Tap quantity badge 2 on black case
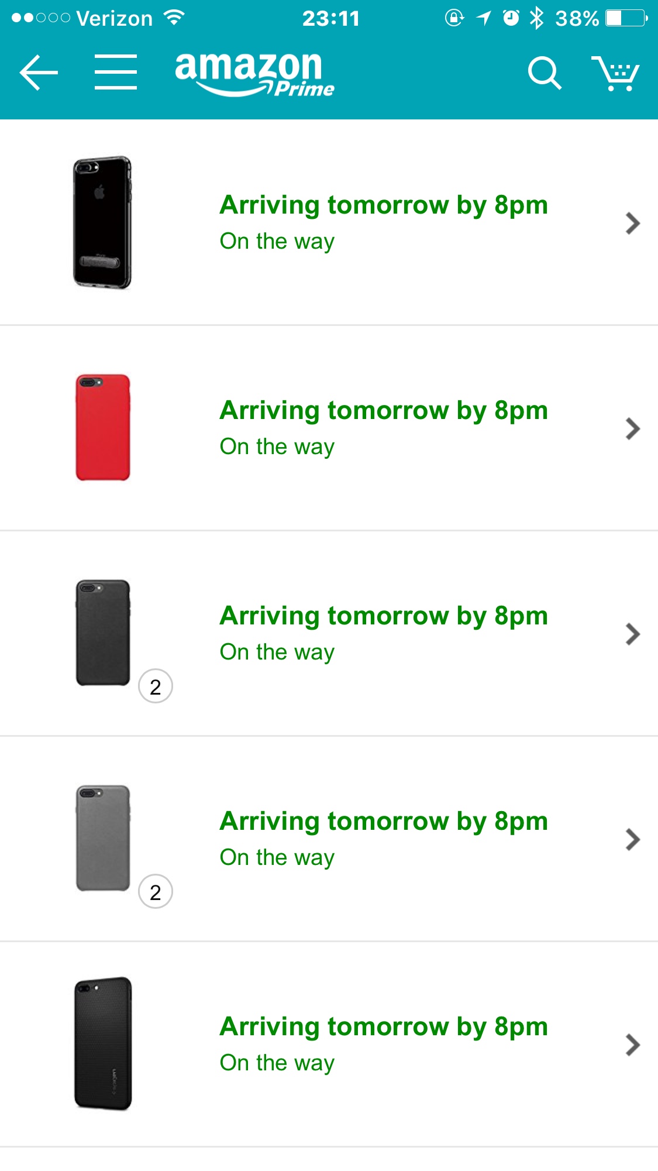This screenshot has width=658, height=1171. [156, 686]
